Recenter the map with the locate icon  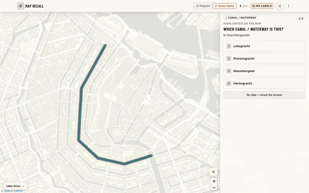coord(213,172)
